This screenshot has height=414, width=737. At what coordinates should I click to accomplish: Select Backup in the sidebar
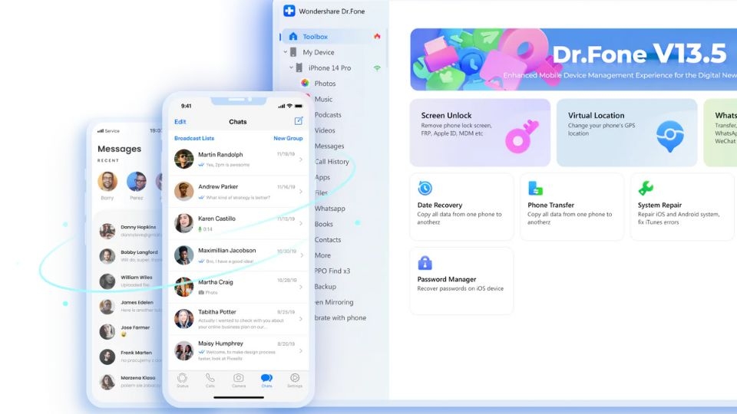point(326,286)
